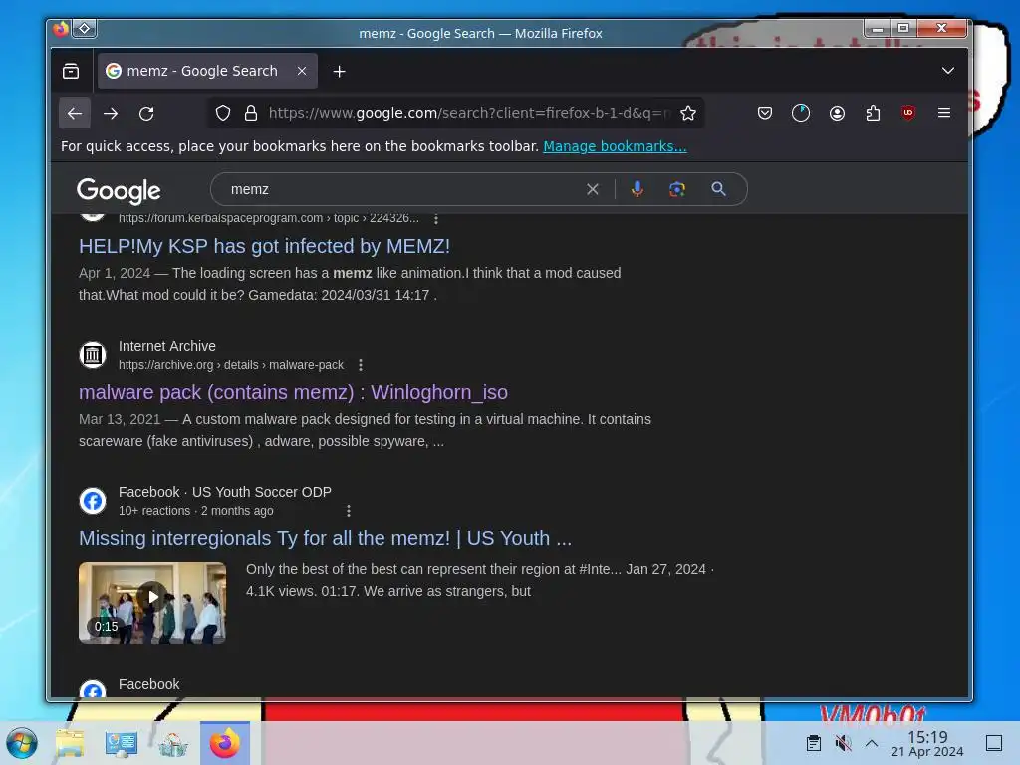The image size is (1020, 765).
Task: Open malware pack Winloghorn_iso result
Action: [x=294, y=392]
